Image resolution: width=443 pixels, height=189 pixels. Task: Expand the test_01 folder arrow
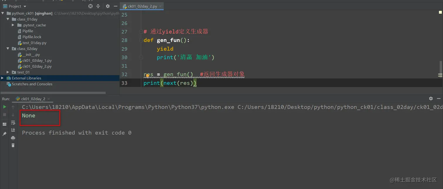tap(8, 72)
